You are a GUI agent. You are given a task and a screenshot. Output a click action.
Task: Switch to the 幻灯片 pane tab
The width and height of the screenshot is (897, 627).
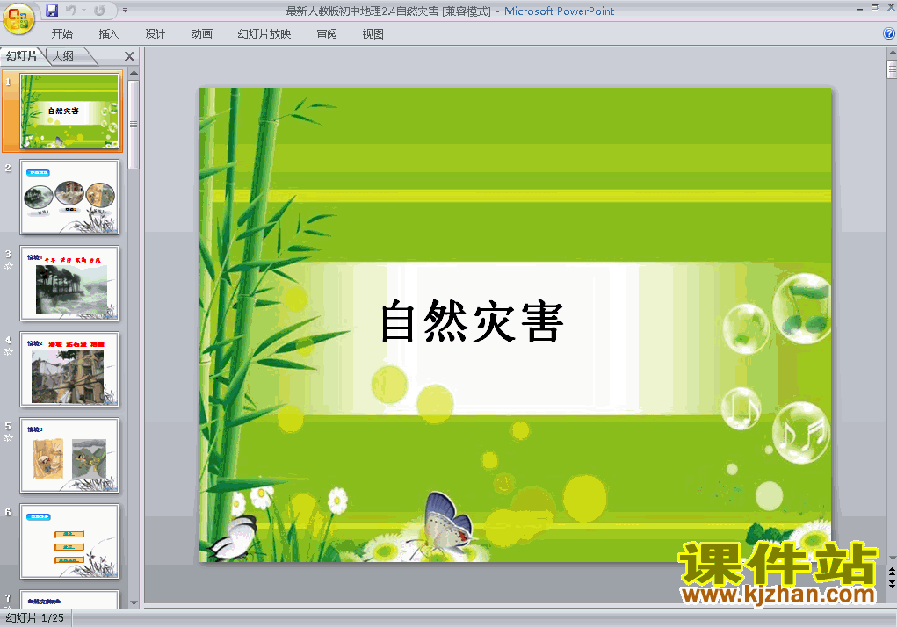(22, 55)
